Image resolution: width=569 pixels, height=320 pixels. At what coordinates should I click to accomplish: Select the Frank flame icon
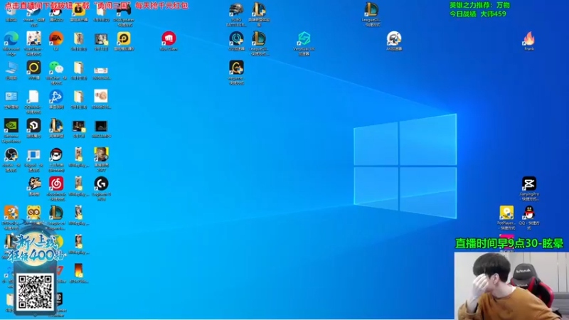(x=529, y=38)
